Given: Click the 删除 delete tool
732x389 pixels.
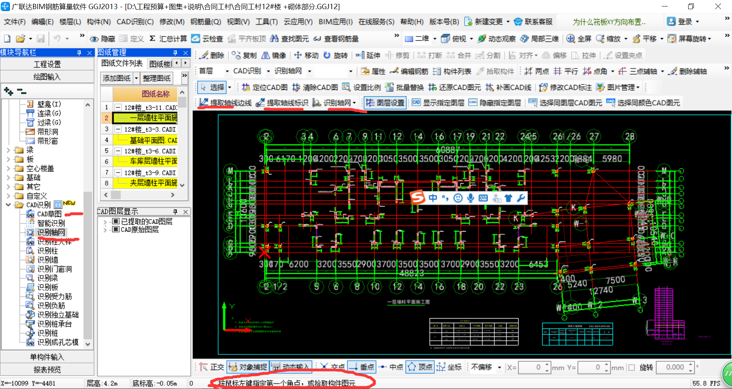Looking at the screenshot, I should tap(212, 55).
